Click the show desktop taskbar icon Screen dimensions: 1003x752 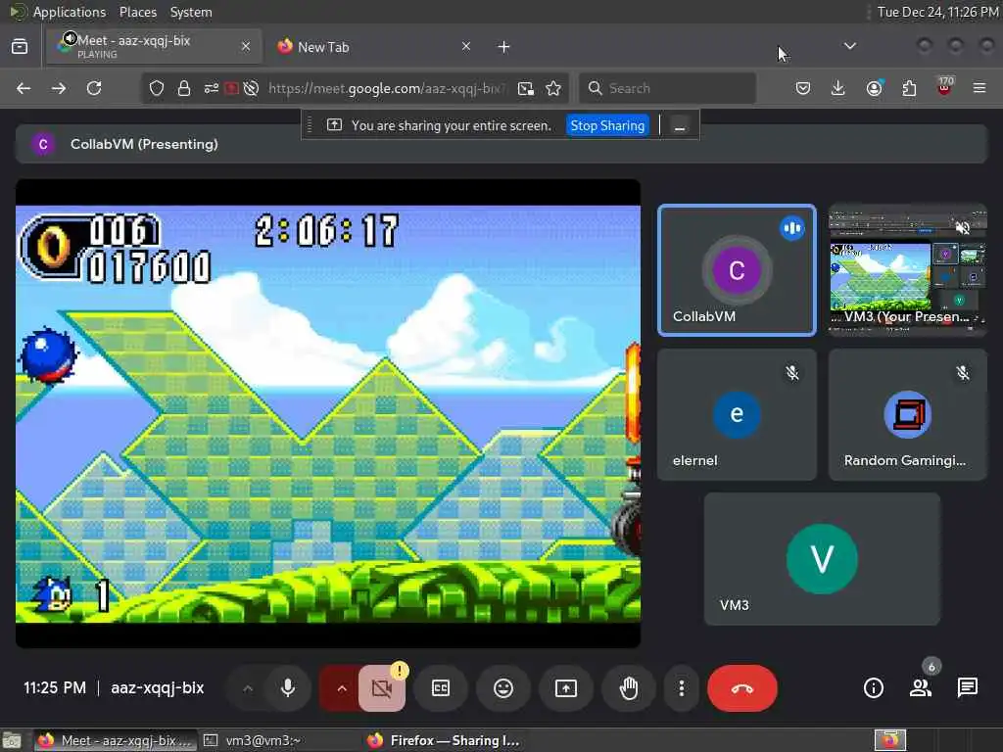[12, 740]
